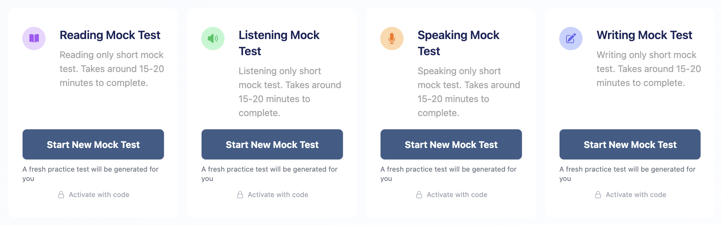This screenshot has width=721, height=225.
Task: Click the purple book icon for Reading
Action: [34, 38]
